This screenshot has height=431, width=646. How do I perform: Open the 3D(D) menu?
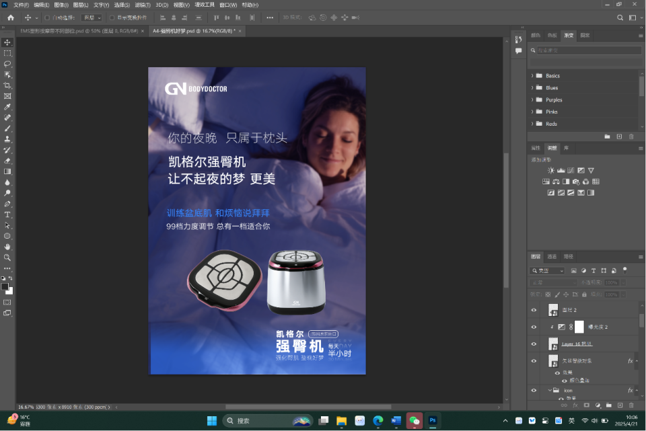coord(162,5)
